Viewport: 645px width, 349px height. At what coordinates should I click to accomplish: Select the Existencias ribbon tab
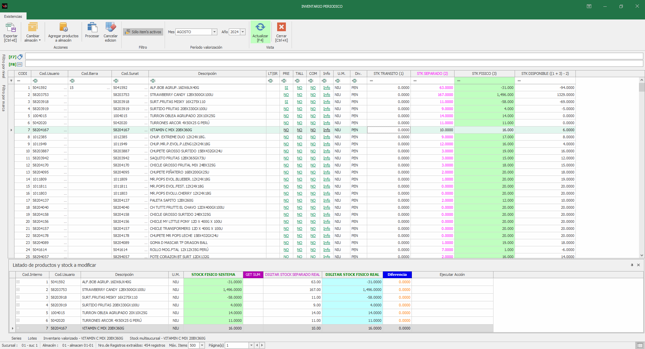point(13,16)
